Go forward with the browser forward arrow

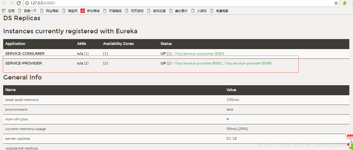(11, 3)
